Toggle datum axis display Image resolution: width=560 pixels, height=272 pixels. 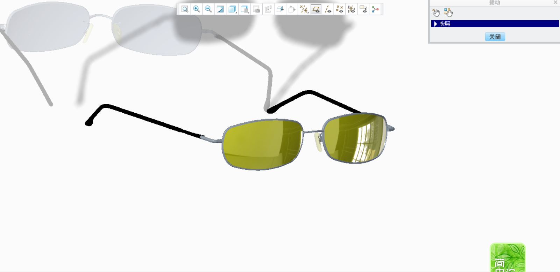[328, 9]
